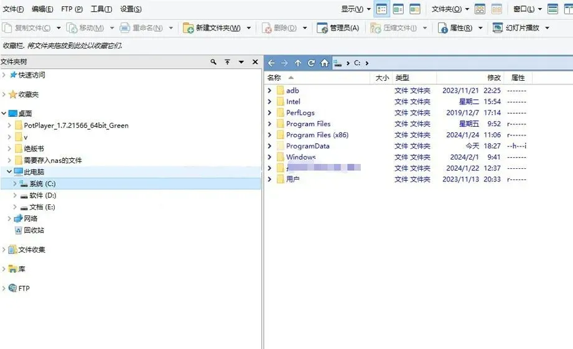This screenshot has height=349, width=573.
Task: Click 属性(R) button
Action: tap(455, 28)
